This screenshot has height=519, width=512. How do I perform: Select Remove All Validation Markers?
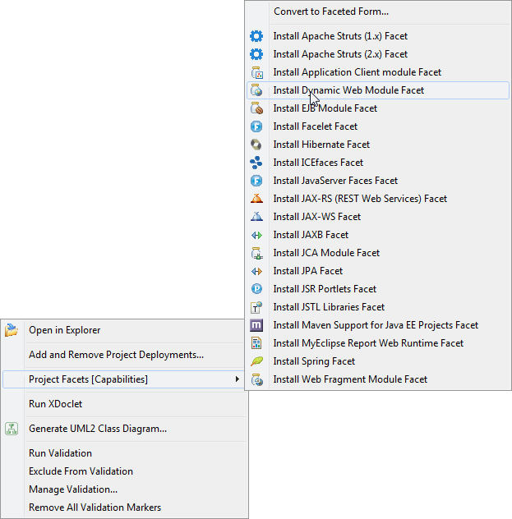pos(95,508)
